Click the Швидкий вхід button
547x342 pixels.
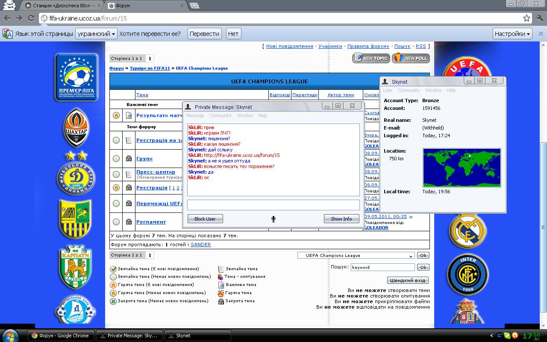tap(408, 280)
